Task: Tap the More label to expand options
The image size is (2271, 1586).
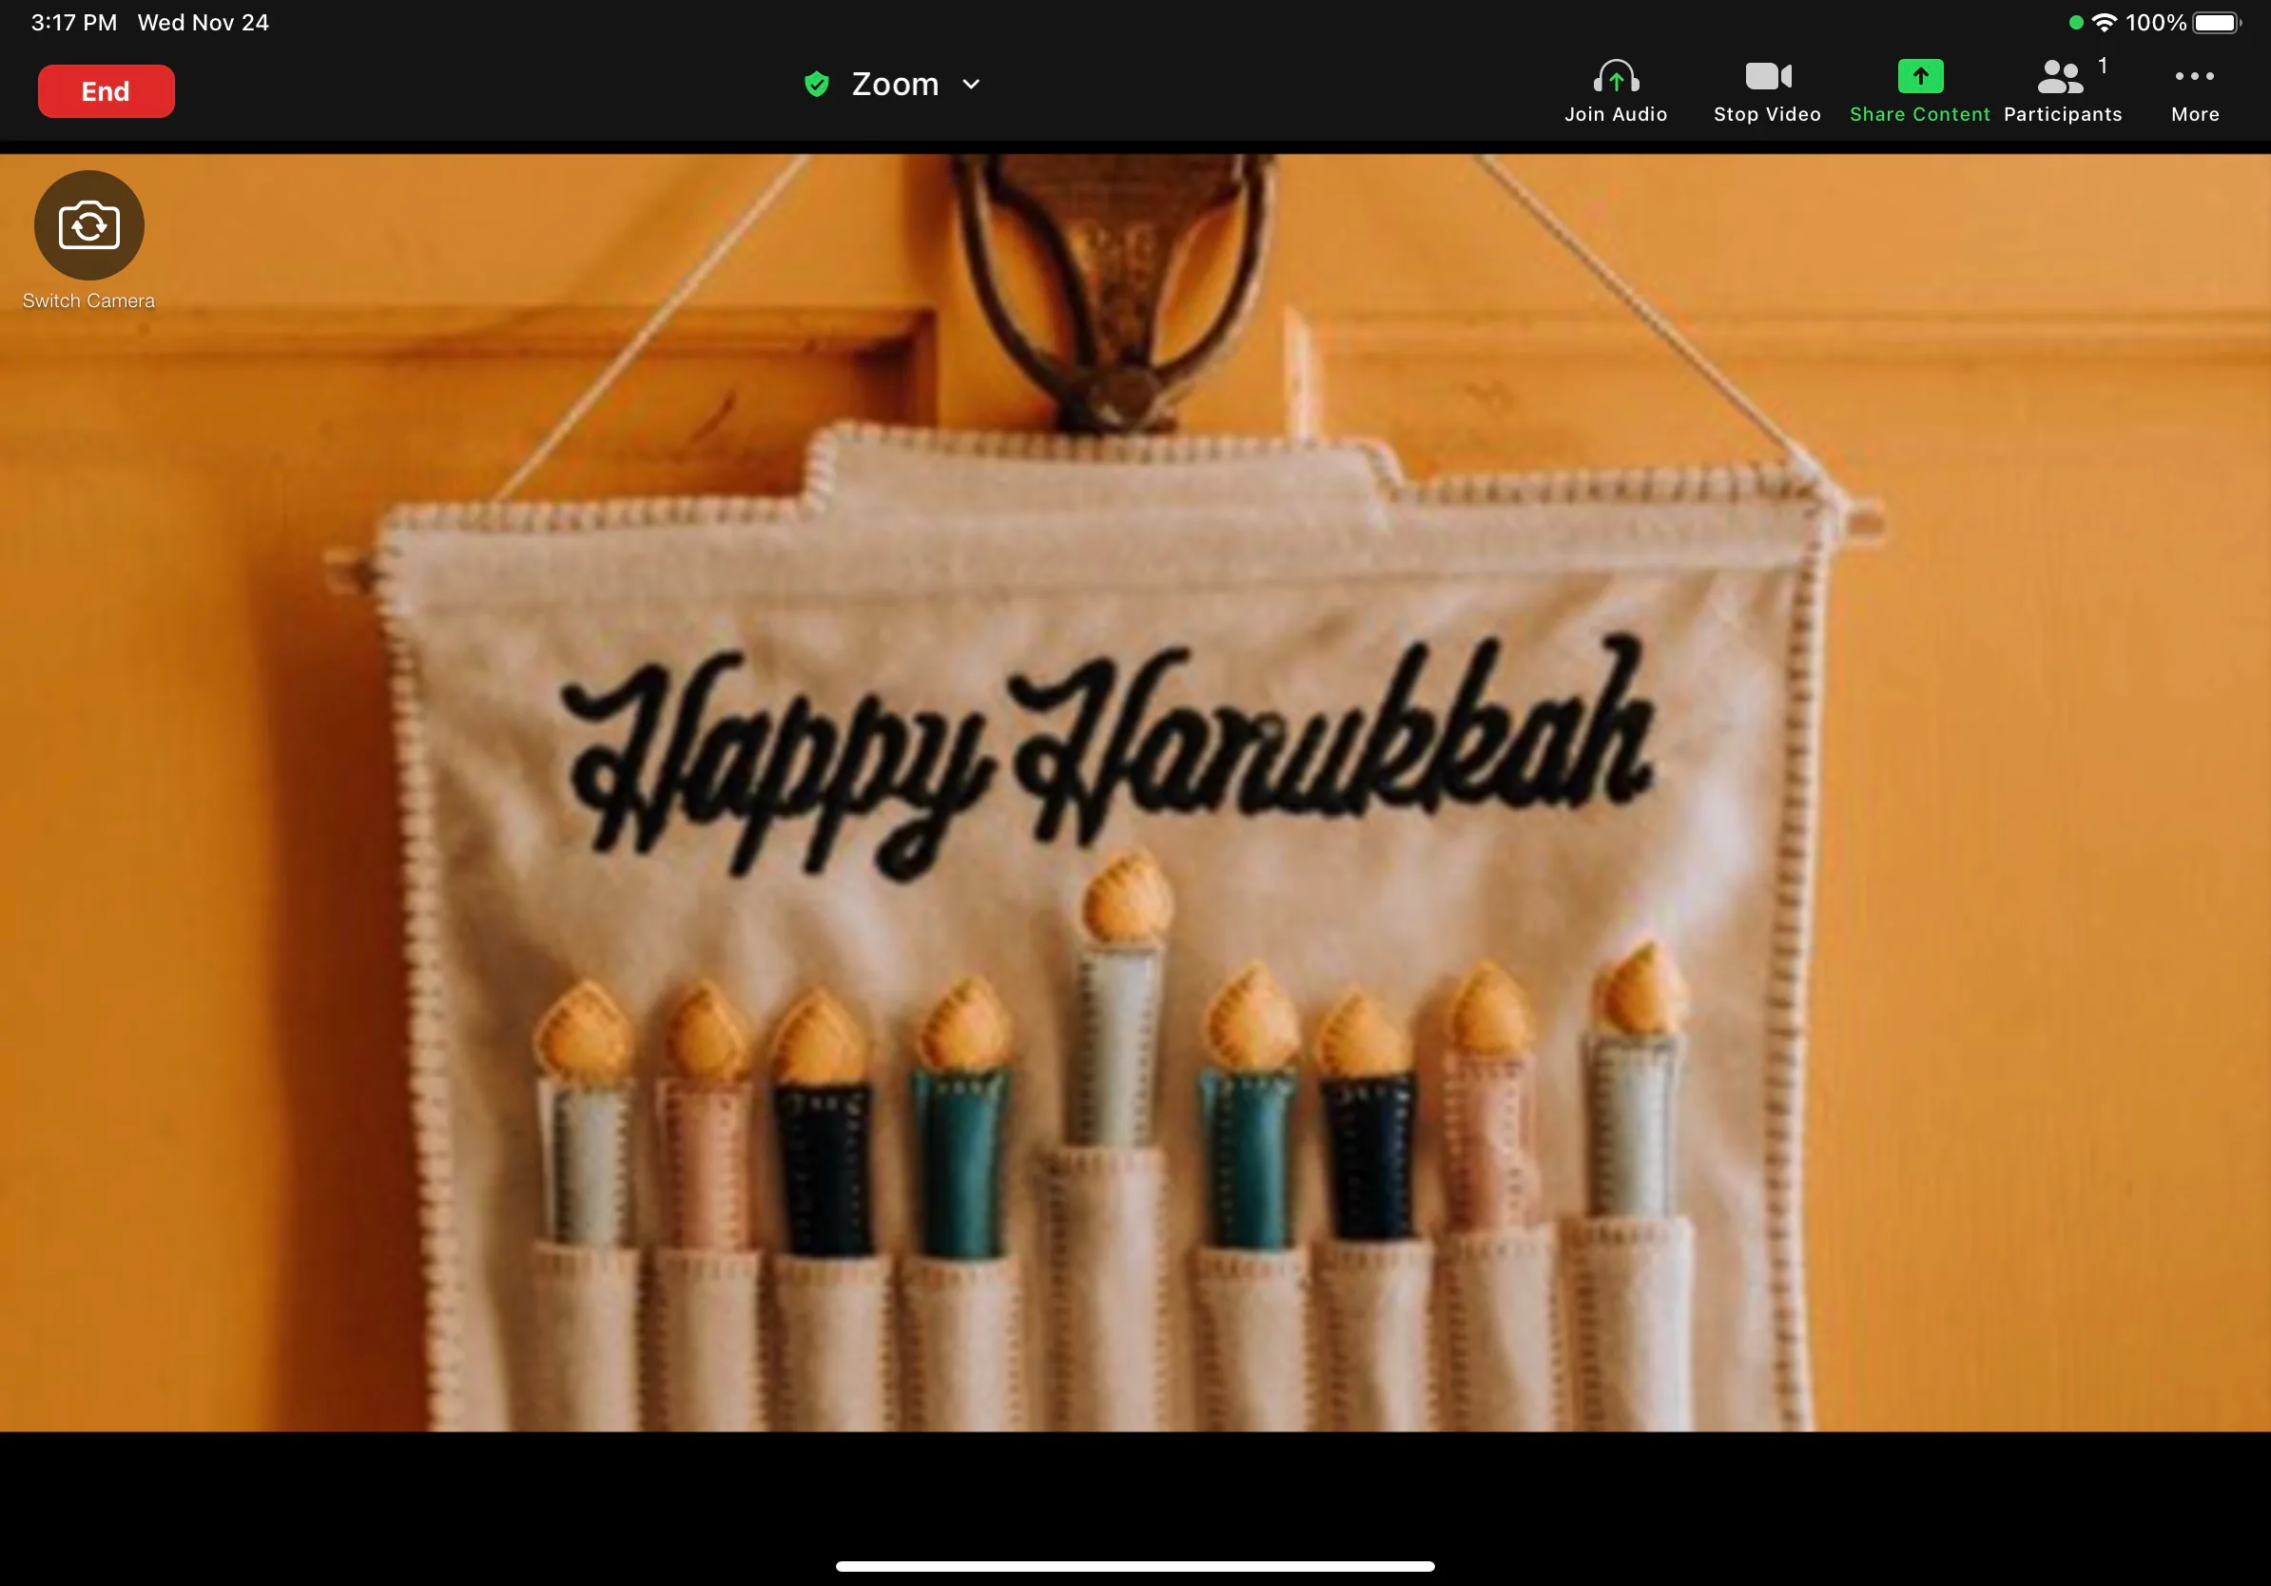Action: (2195, 115)
